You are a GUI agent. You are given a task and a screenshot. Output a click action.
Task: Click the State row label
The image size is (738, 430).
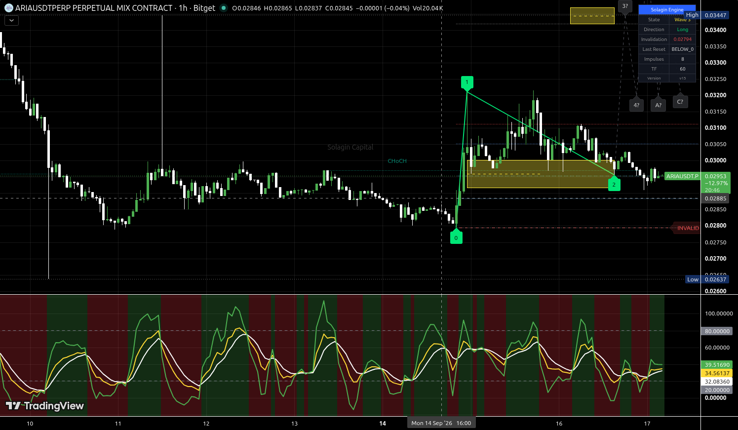click(x=654, y=20)
